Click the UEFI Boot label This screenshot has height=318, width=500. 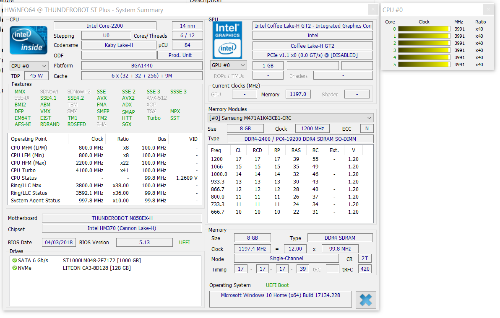tap(277, 285)
